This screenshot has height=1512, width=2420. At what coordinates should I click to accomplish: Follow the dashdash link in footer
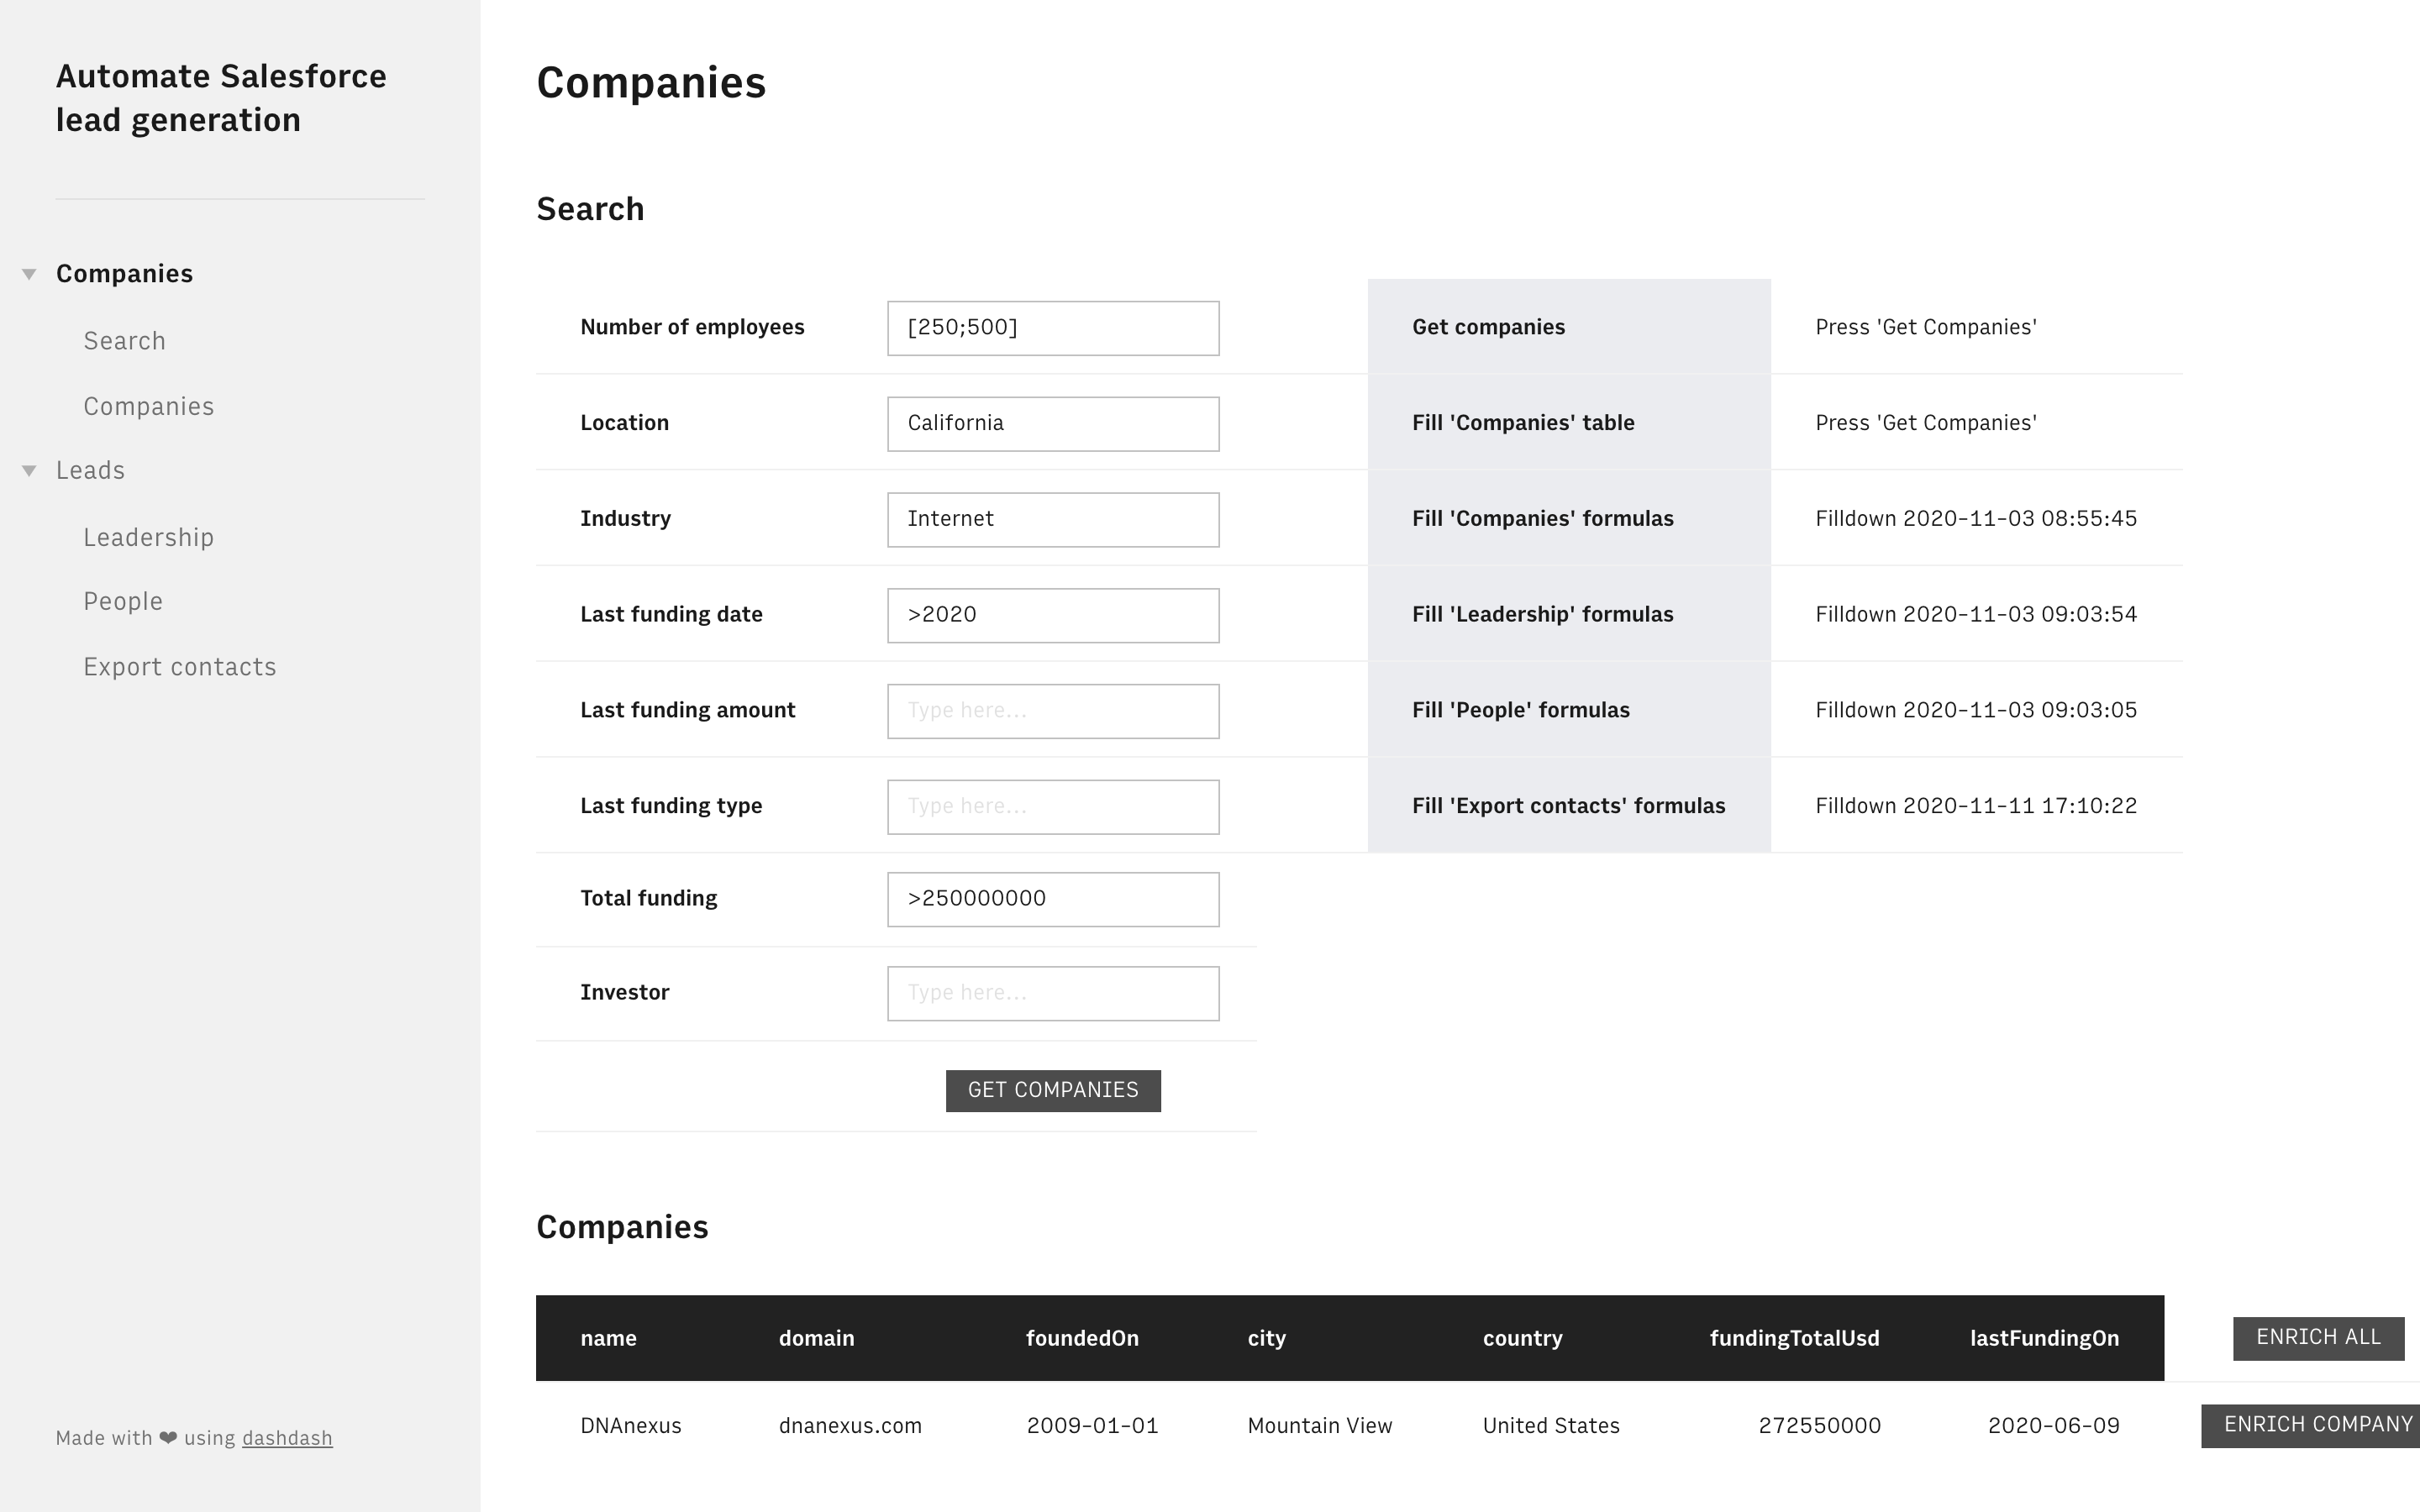tap(287, 1438)
